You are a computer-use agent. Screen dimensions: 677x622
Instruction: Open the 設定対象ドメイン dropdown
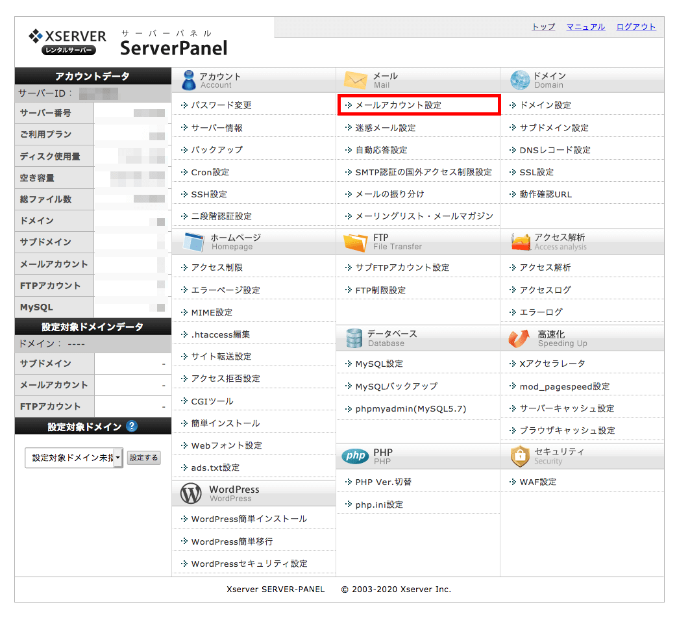[74, 458]
